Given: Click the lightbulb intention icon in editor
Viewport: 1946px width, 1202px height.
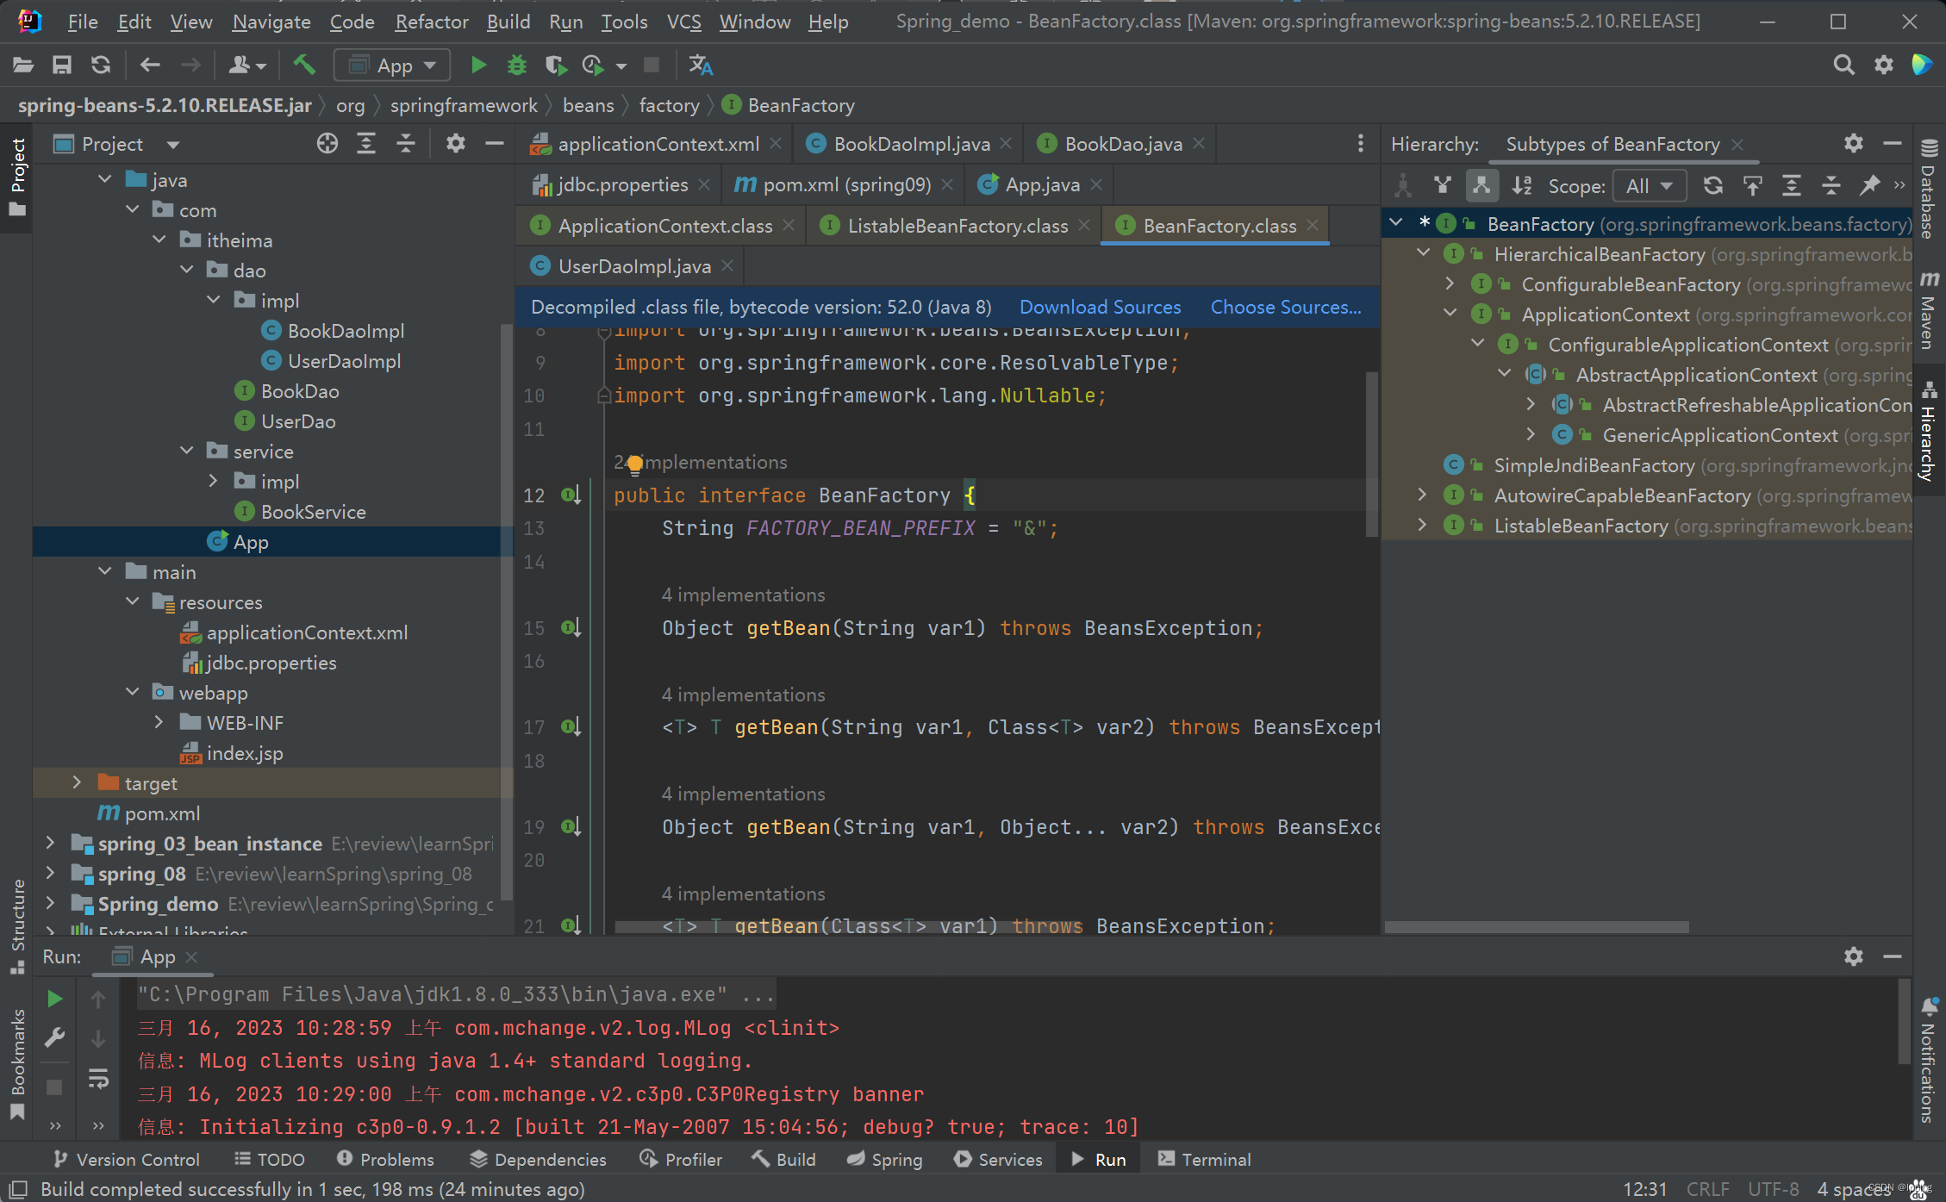Looking at the screenshot, I should pos(635,464).
